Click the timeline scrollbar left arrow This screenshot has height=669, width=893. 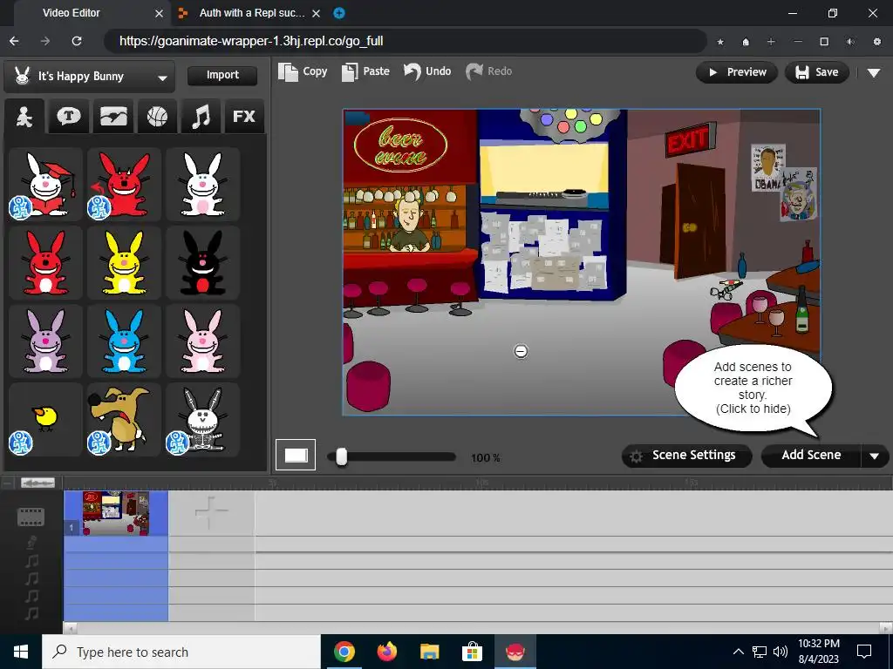(70, 628)
